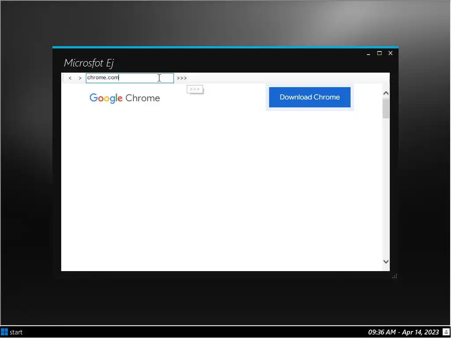Viewport: 451px width, 338px height.
Task: Focus the chrome.com address bar
Action: pyautogui.click(x=130, y=78)
